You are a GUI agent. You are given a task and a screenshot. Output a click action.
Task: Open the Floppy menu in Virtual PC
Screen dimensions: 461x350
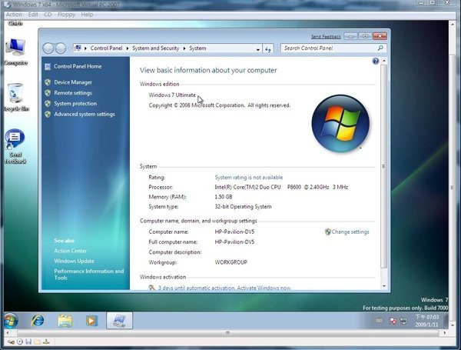click(x=66, y=15)
